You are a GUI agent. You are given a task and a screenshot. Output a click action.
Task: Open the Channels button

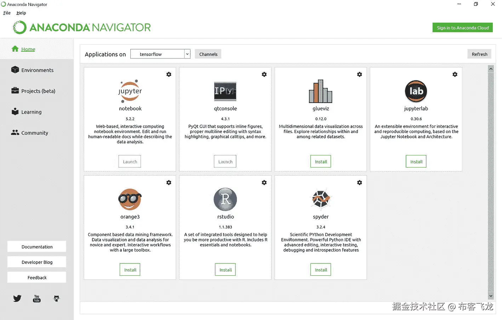click(208, 54)
